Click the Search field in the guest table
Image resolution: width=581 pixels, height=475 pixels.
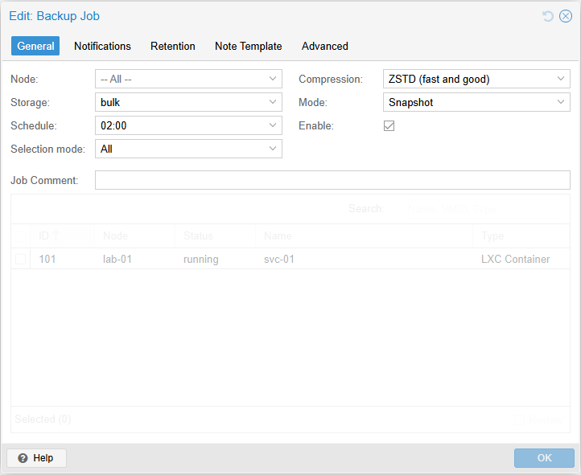click(484, 210)
